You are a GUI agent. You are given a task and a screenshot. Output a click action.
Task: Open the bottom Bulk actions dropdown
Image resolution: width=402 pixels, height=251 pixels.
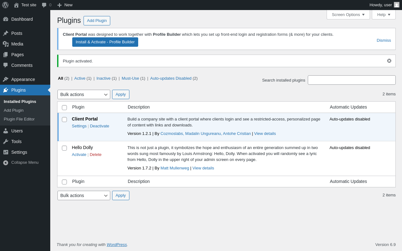click(x=84, y=195)
